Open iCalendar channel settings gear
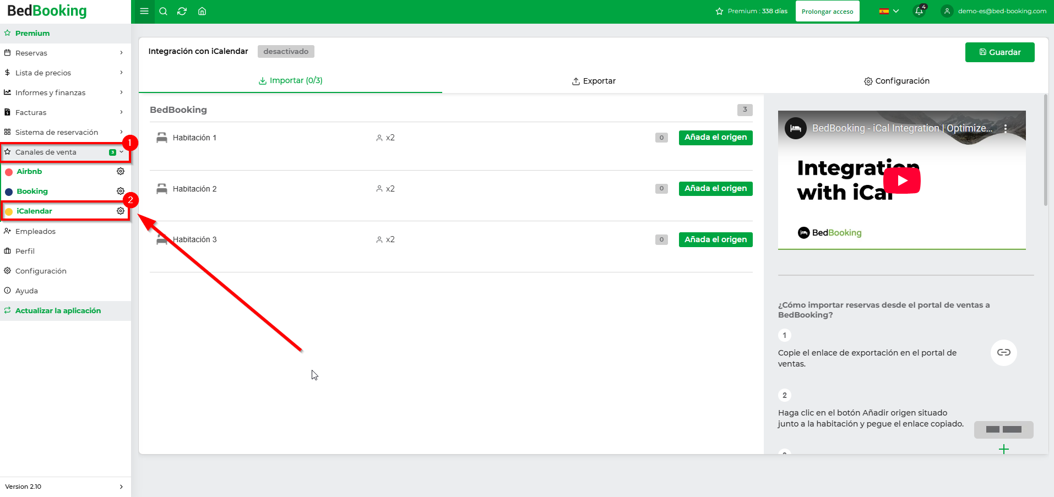 121,211
